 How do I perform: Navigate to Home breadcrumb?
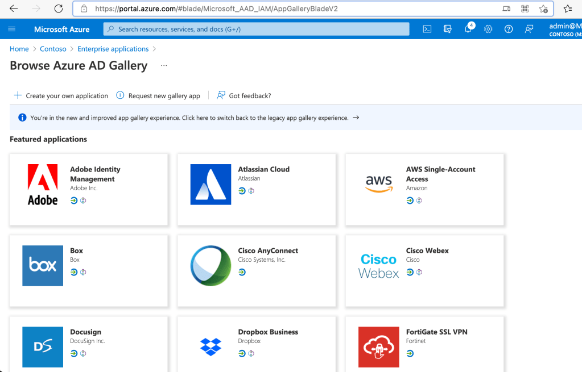(x=19, y=49)
